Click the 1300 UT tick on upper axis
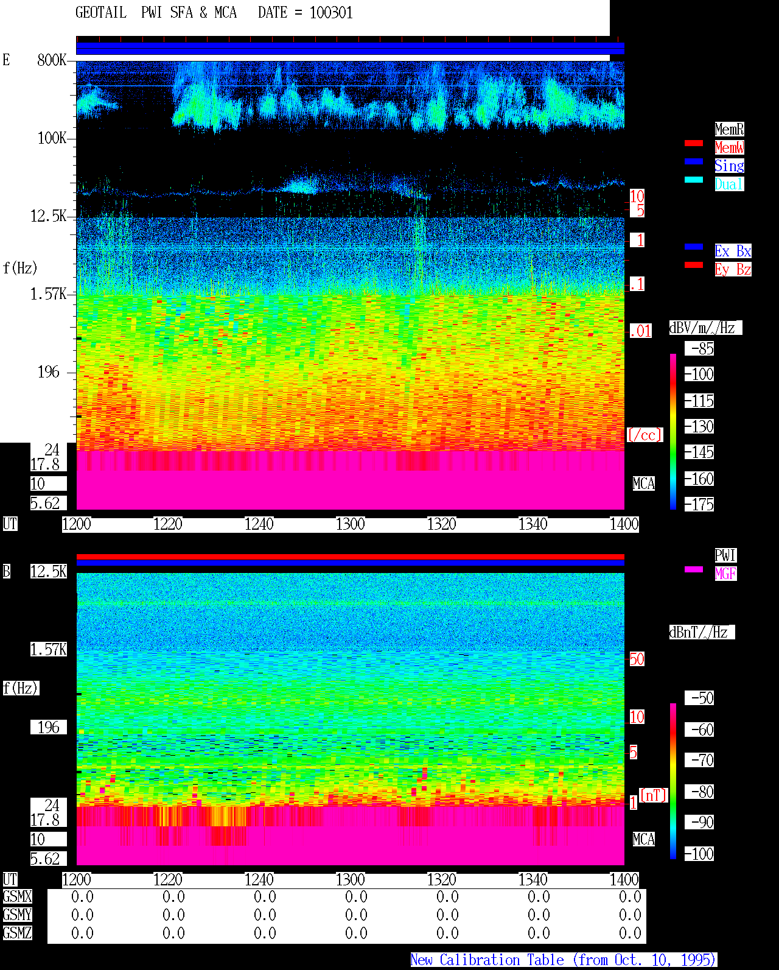 click(x=351, y=524)
